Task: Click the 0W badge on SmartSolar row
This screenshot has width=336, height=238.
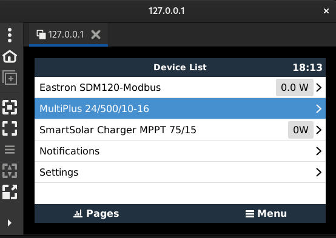Action: pyautogui.click(x=301, y=130)
